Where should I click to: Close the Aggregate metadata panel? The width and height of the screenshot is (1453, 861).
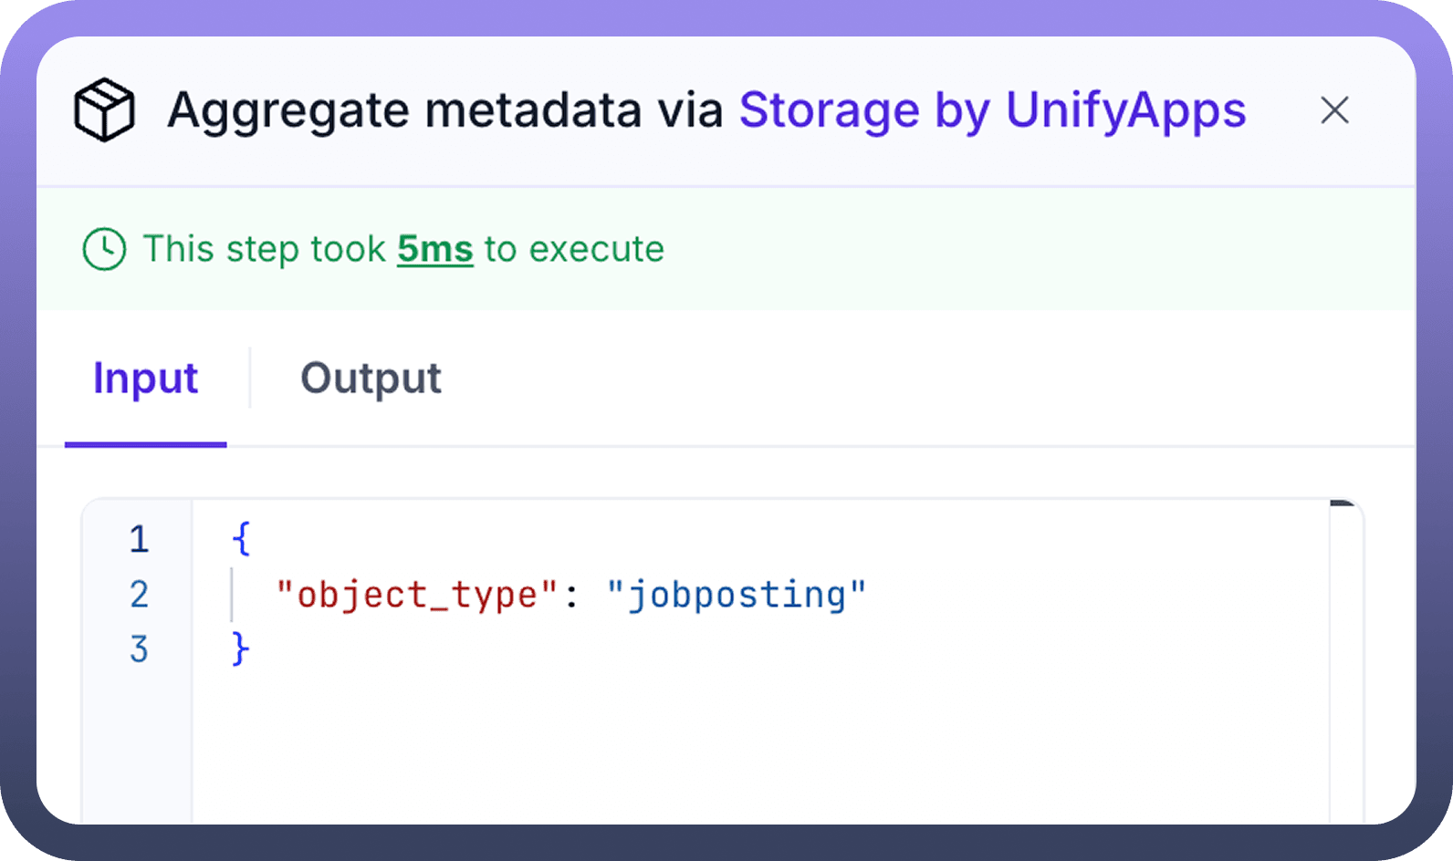[1334, 110]
